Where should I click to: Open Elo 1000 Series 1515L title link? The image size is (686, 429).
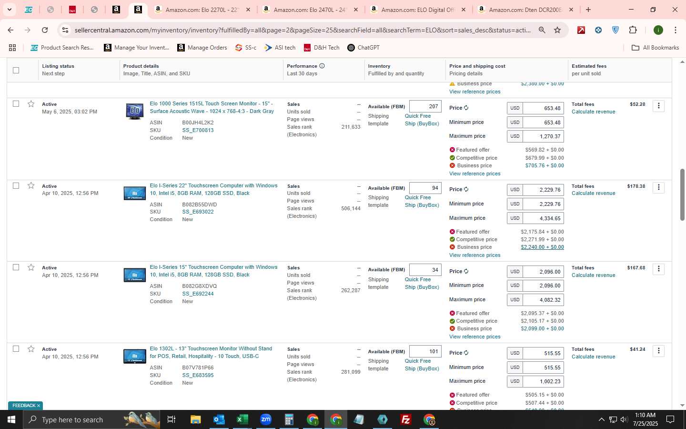(212, 107)
